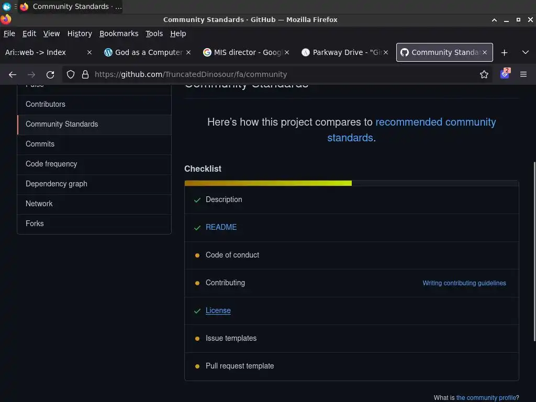Click the GitHub URL in address bar
Screen dimensions: 536x402
click(x=191, y=74)
